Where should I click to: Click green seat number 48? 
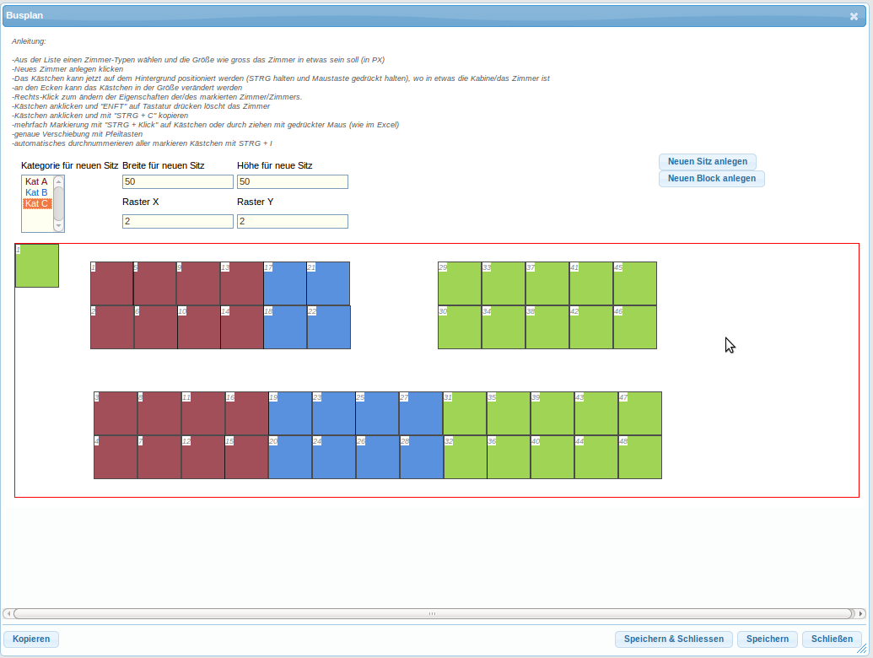point(640,457)
